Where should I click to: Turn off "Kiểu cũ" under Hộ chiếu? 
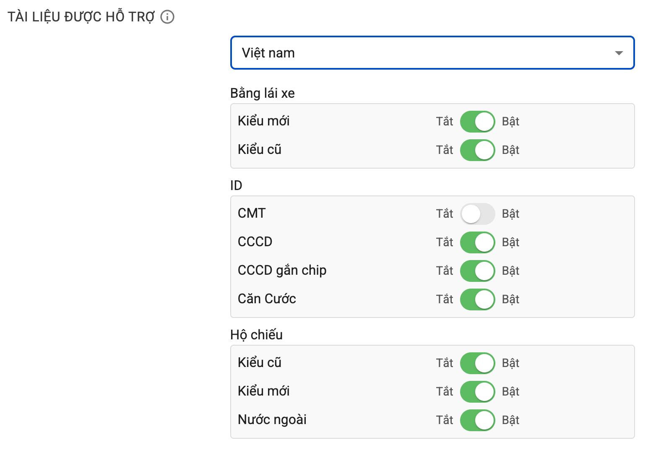tap(477, 363)
